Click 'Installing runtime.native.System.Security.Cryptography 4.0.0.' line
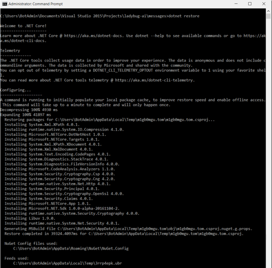The image size is (272, 268). [72, 213]
